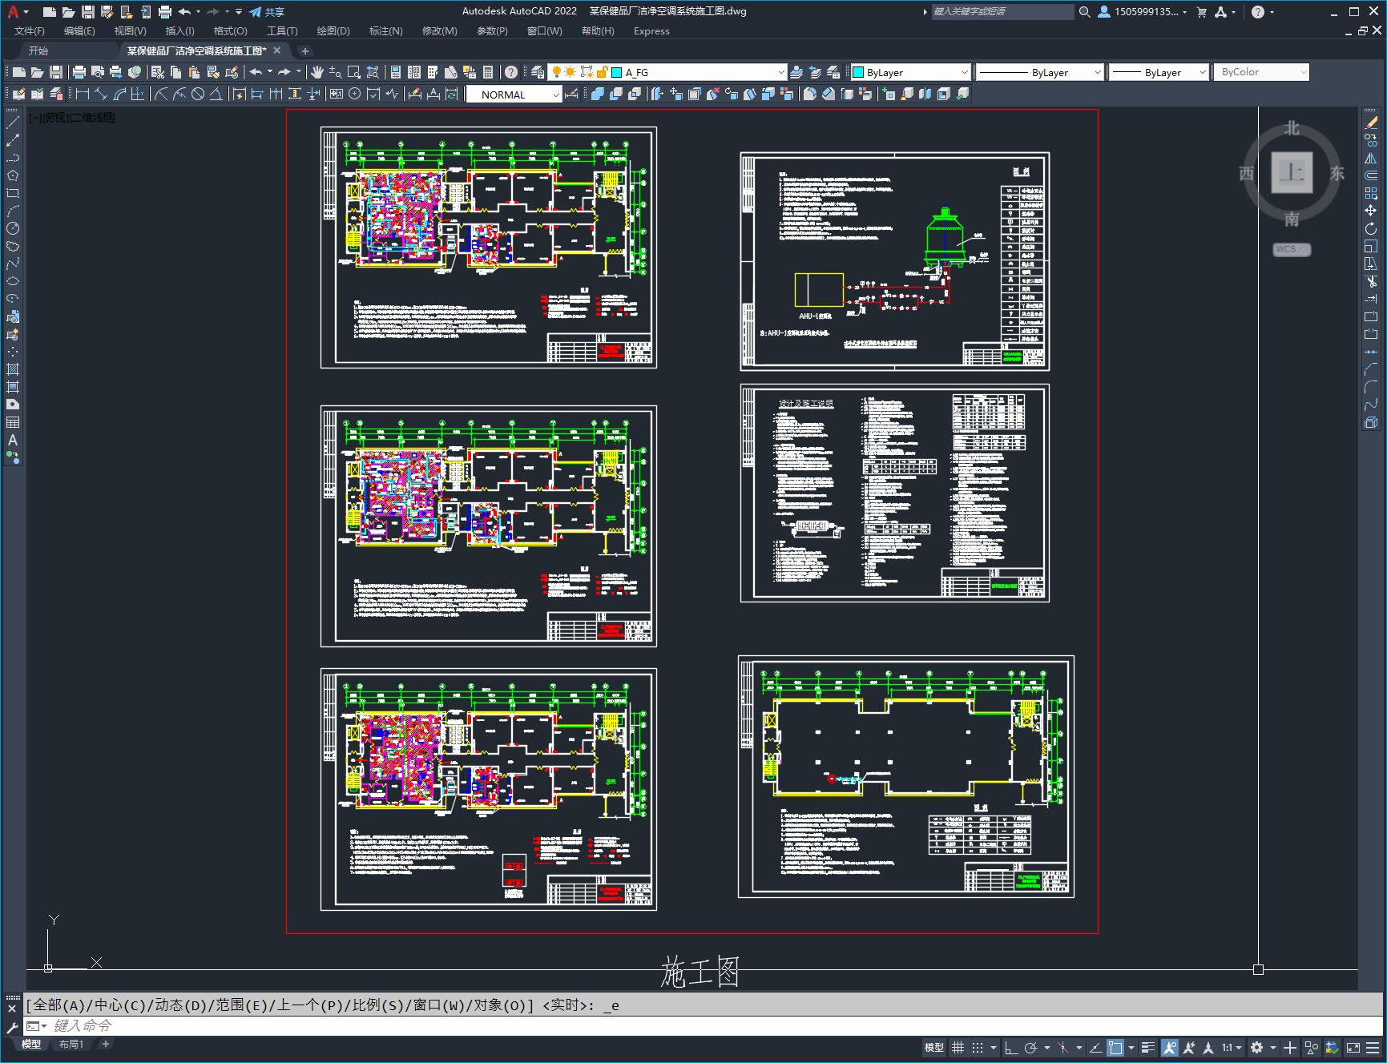Image resolution: width=1387 pixels, height=1063 pixels.
Task: Select the Table tool in draw toolbar
Action: tap(13, 422)
